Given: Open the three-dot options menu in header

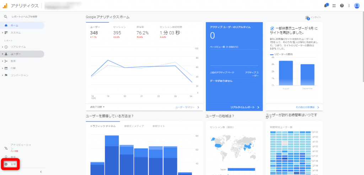Looking at the screenshot, I should click(x=349, y=6).
